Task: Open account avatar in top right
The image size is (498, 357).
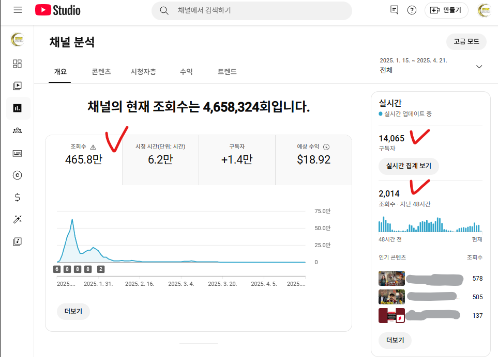Action: click(x=485, y=10)
